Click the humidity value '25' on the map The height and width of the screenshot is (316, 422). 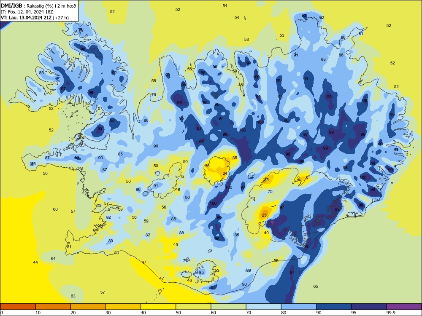(264, 215)
